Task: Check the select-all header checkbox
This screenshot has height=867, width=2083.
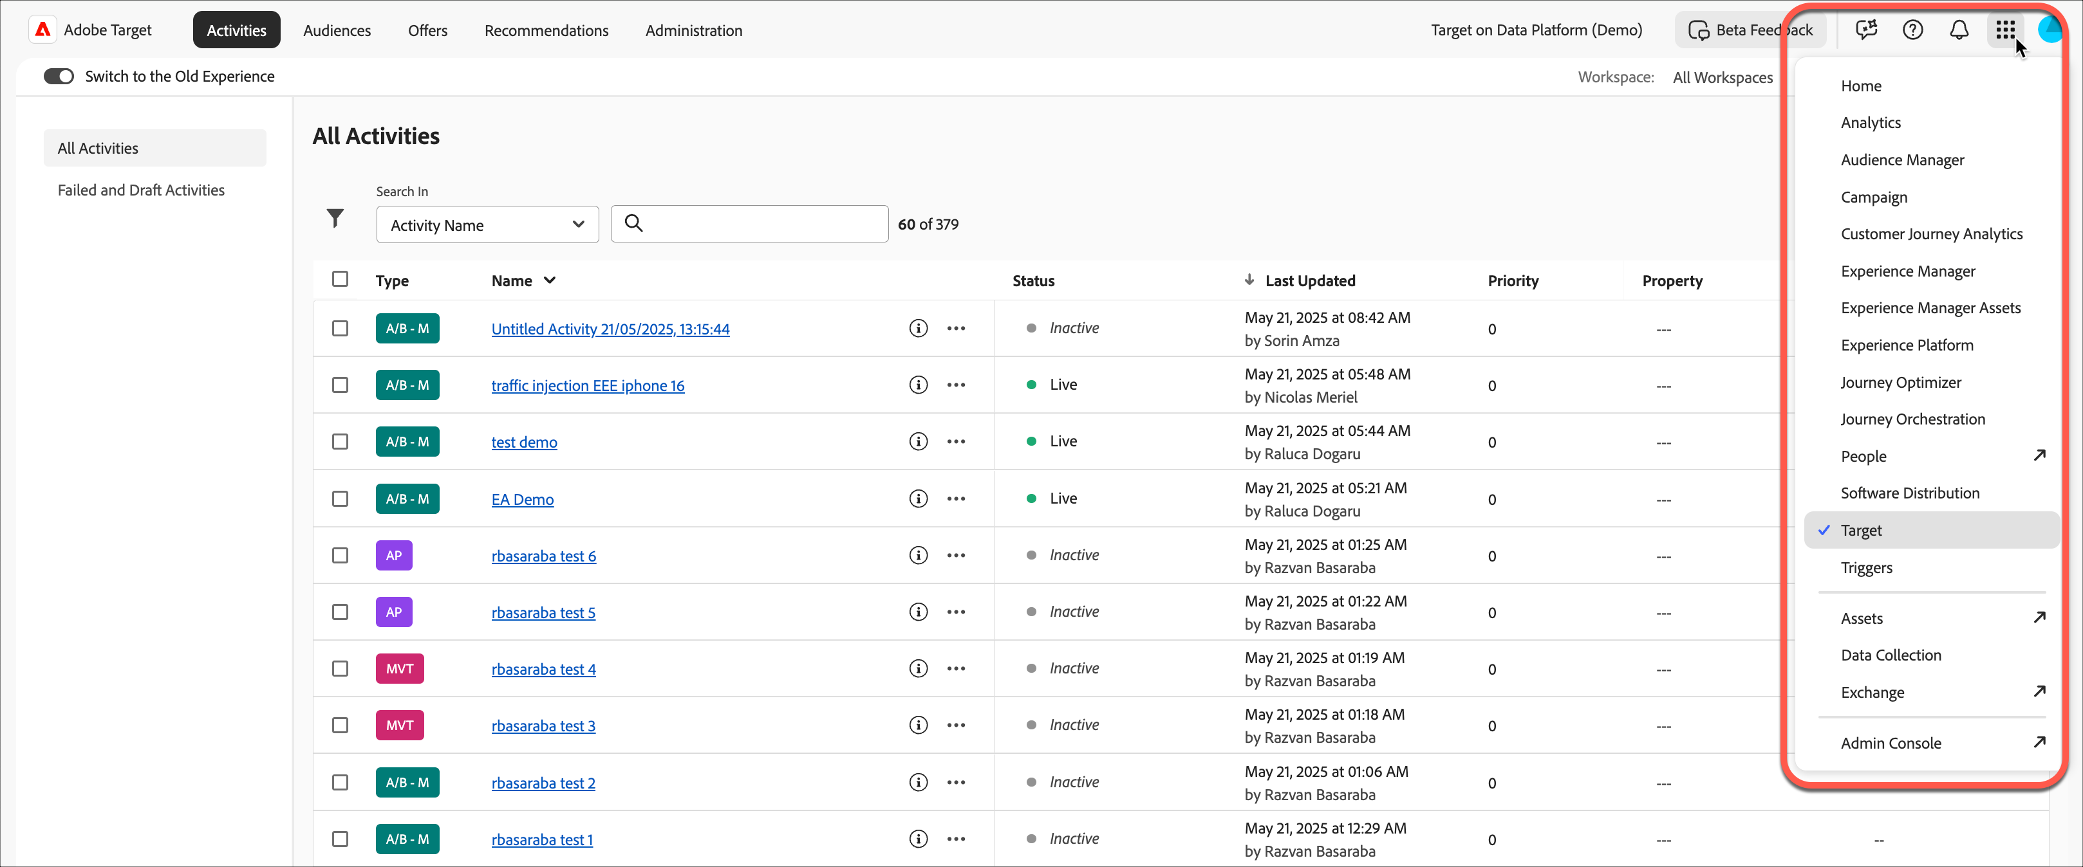Action: point(340,278)
